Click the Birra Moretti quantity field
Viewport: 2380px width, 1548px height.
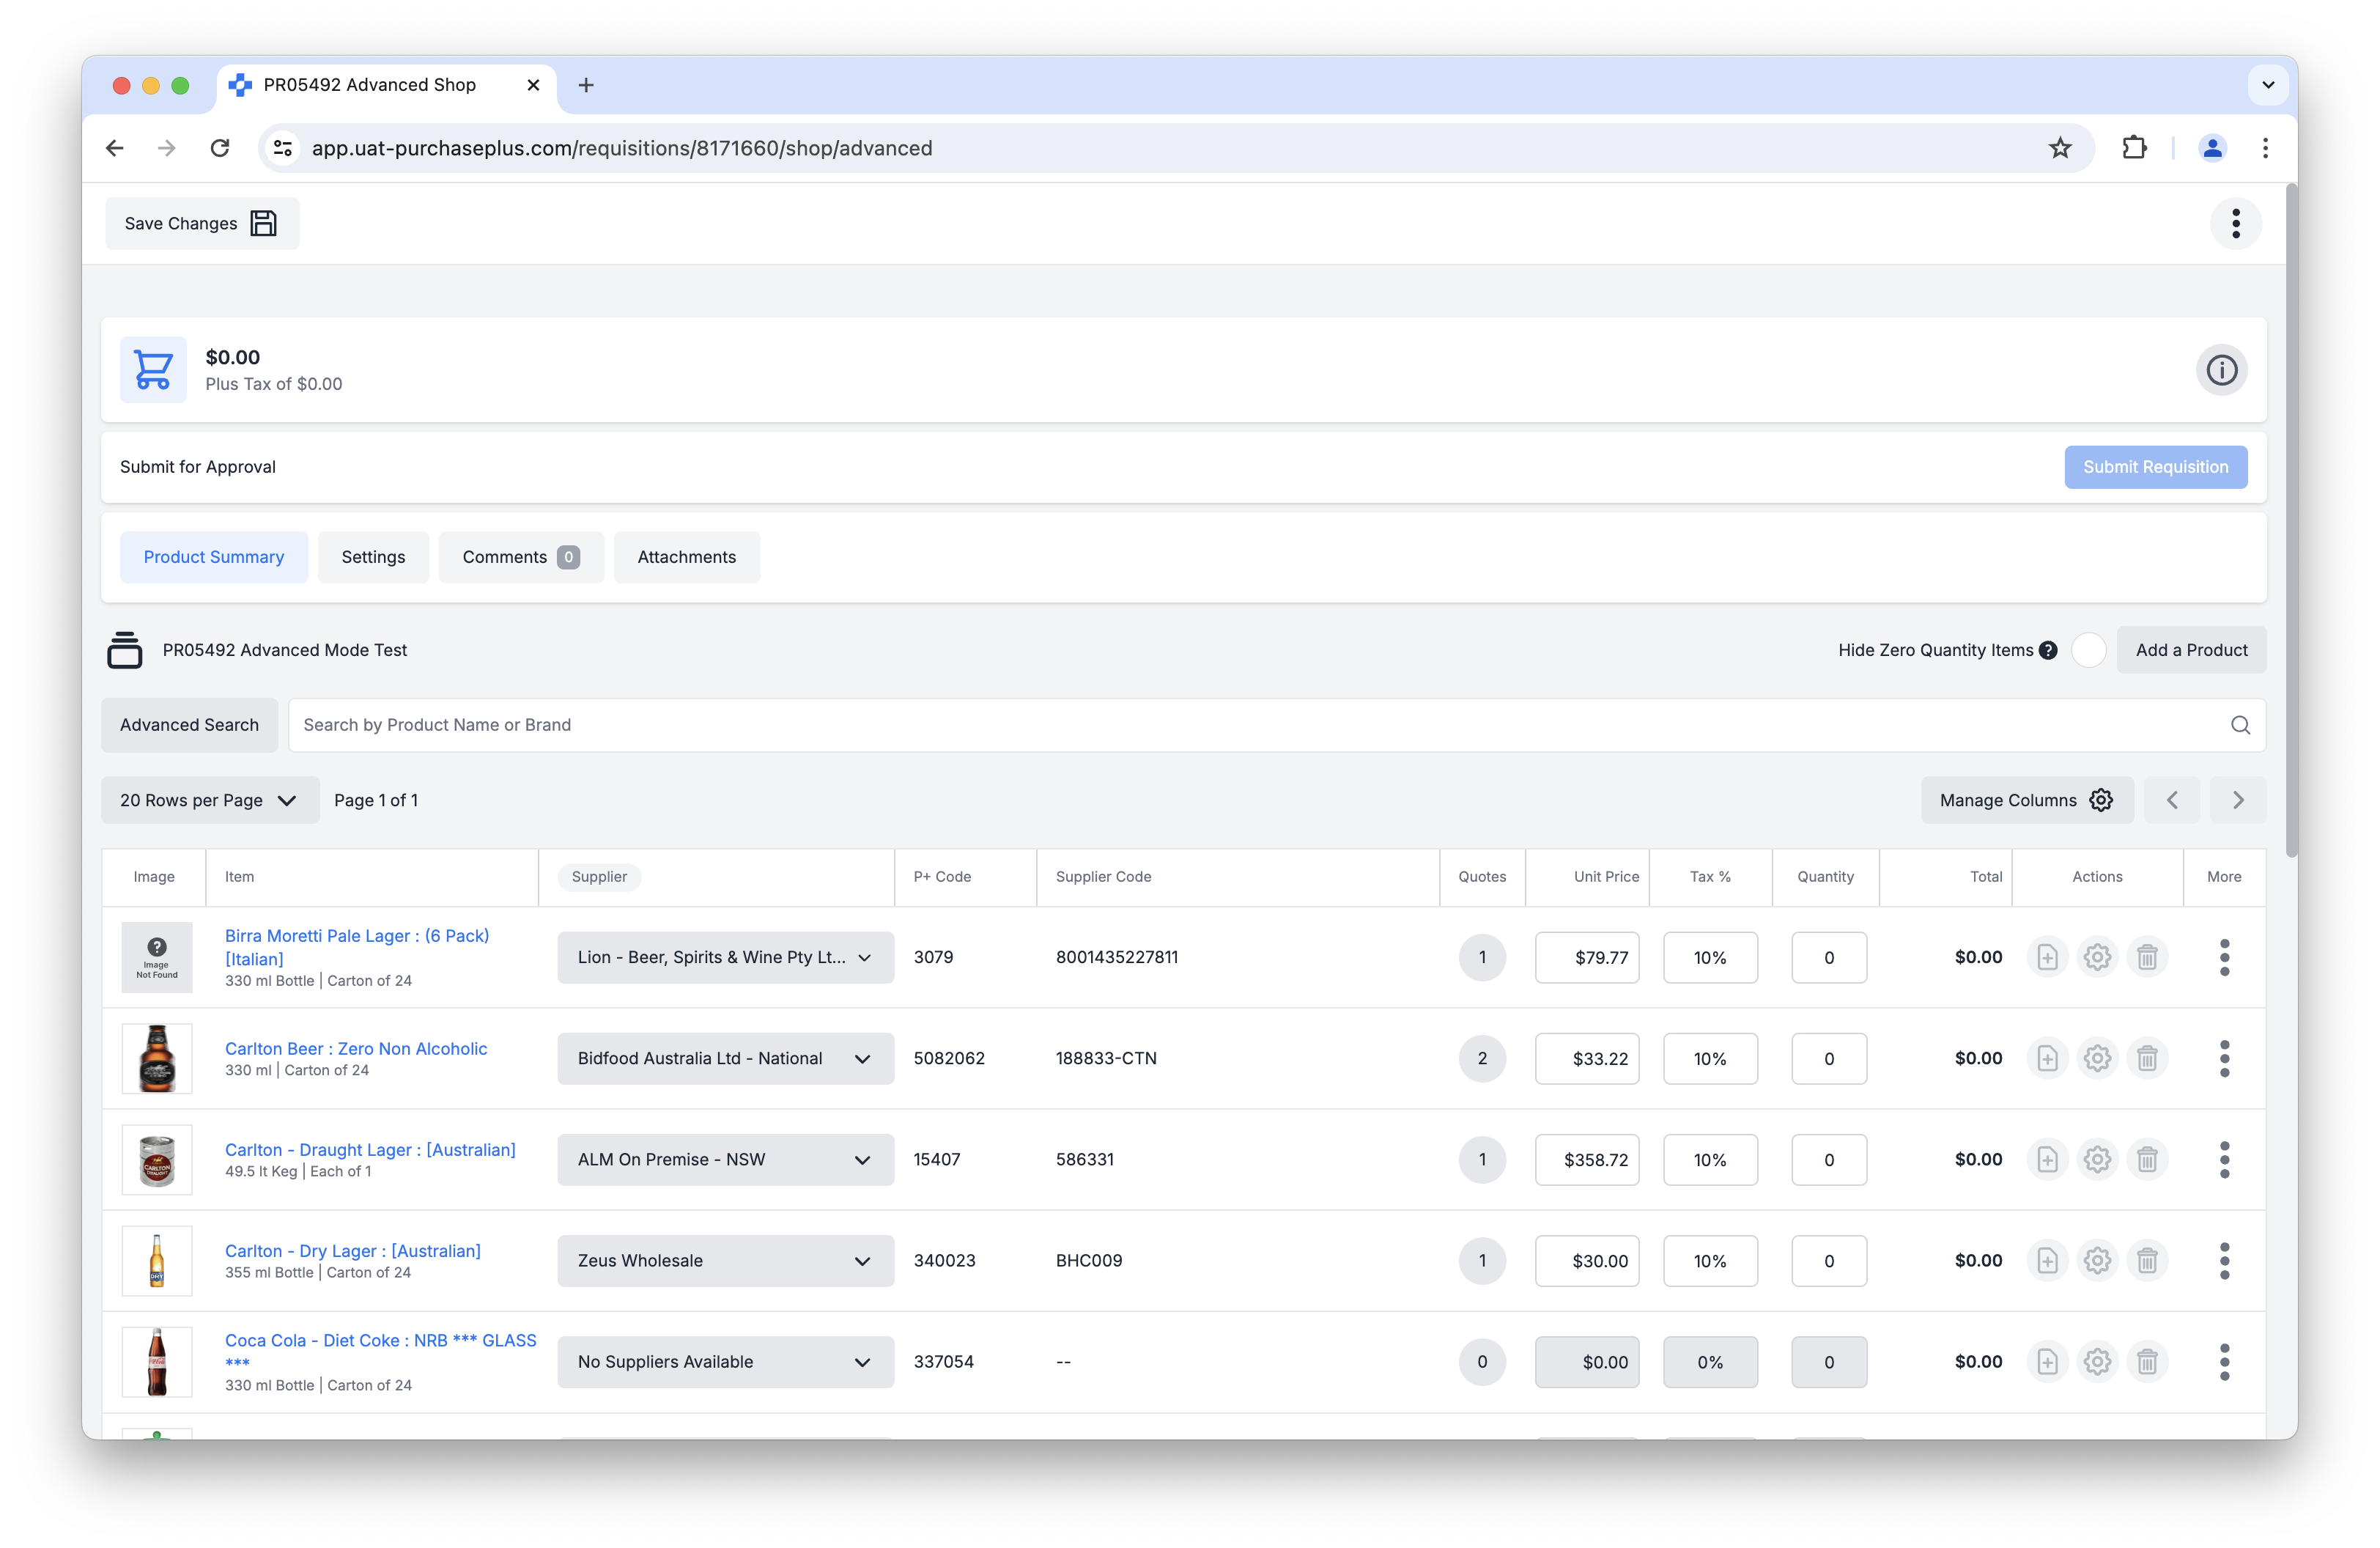(x=1828, y=957)
